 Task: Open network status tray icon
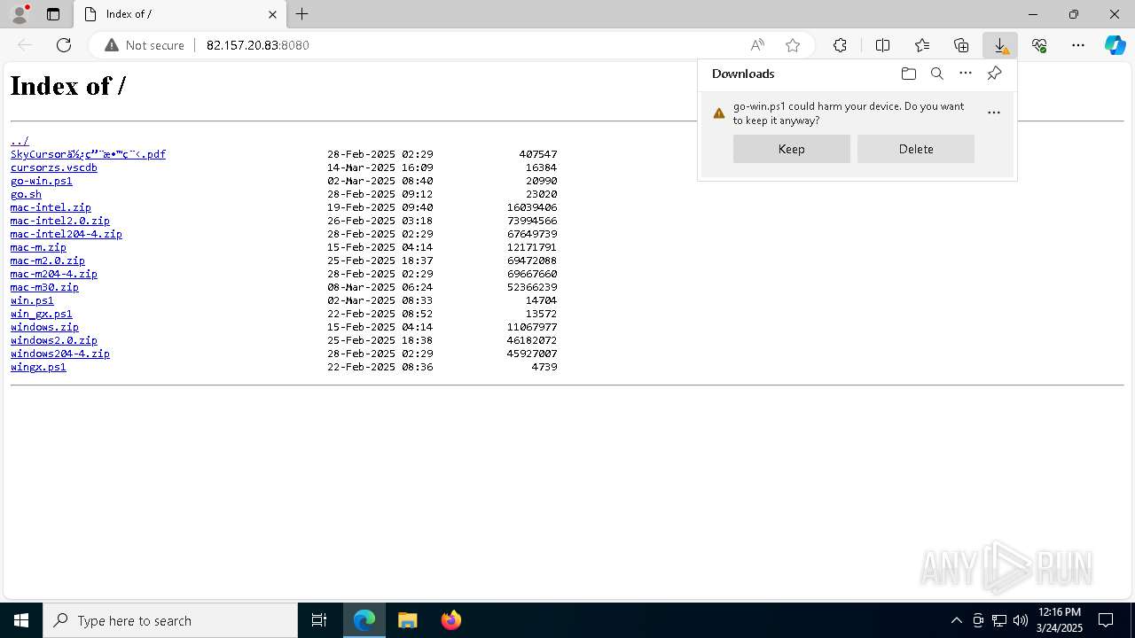[x=999, y=620]
